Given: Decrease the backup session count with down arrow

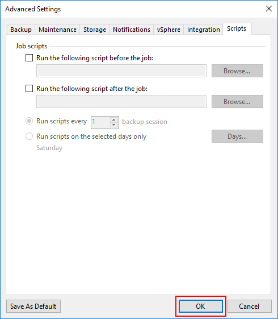Looking at the screenshot, I should point(114,125).
